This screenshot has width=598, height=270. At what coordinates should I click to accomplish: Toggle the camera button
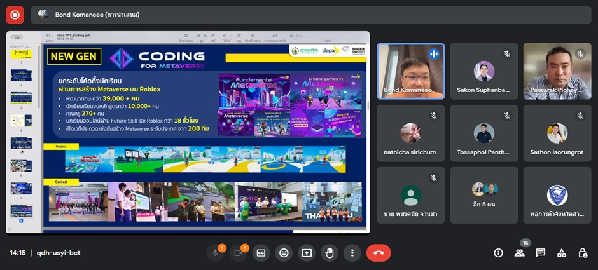[238, 253]
